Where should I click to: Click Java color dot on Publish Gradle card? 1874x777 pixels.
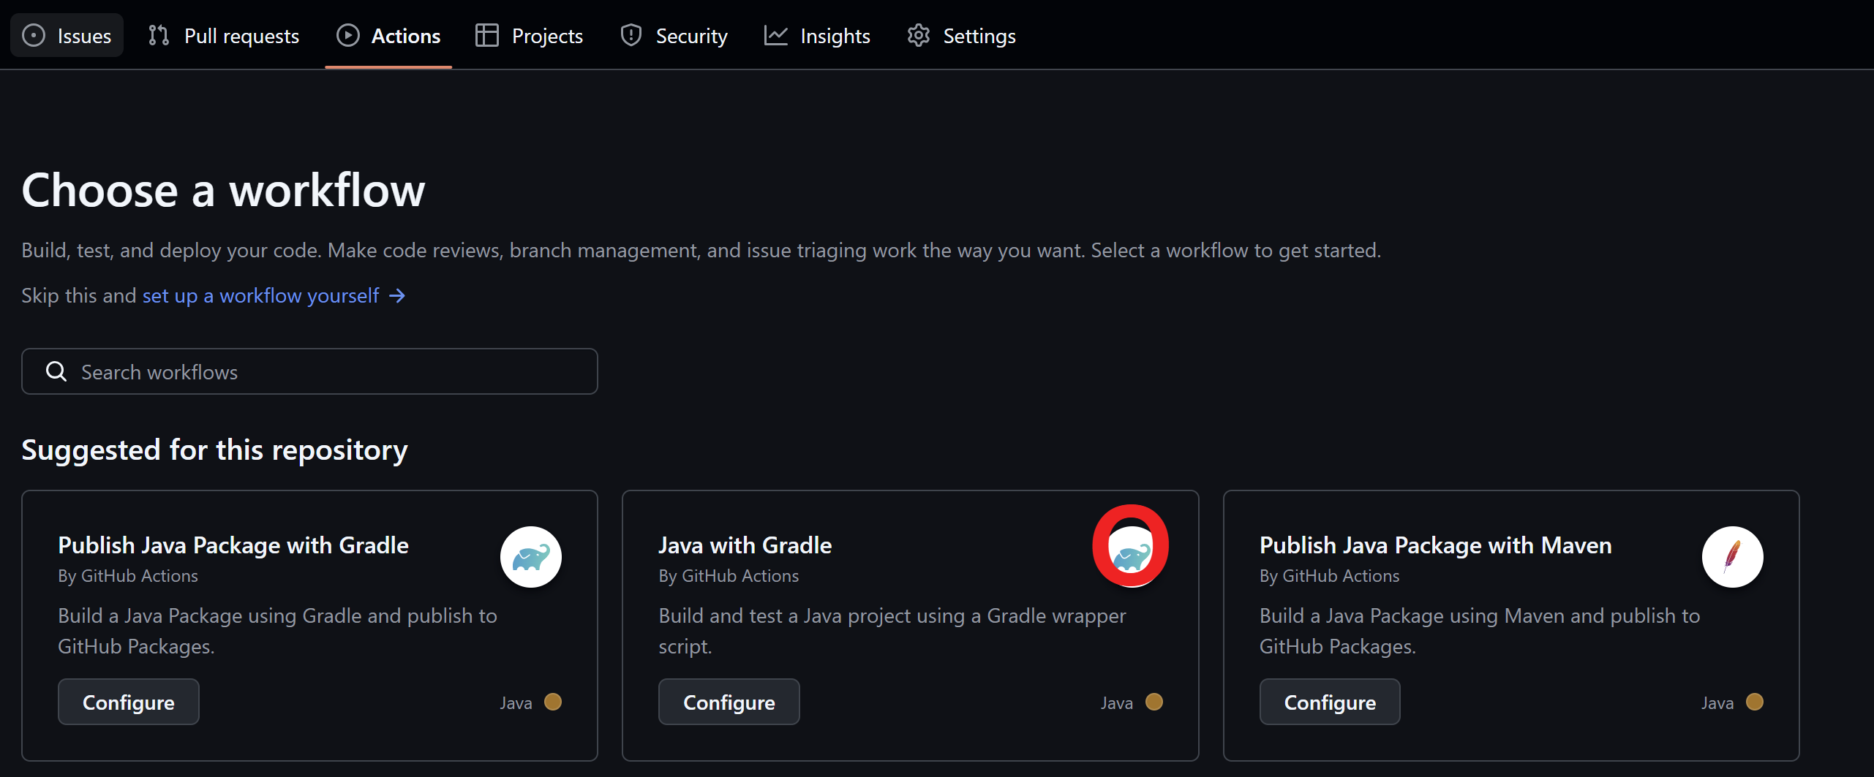[x=554, y=702]
